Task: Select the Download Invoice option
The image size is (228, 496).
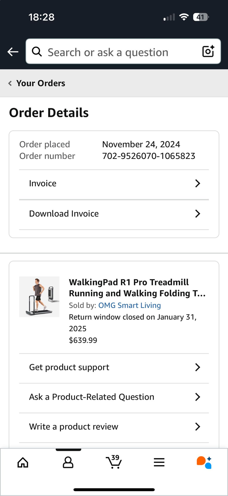Action: tap(64, 214)
